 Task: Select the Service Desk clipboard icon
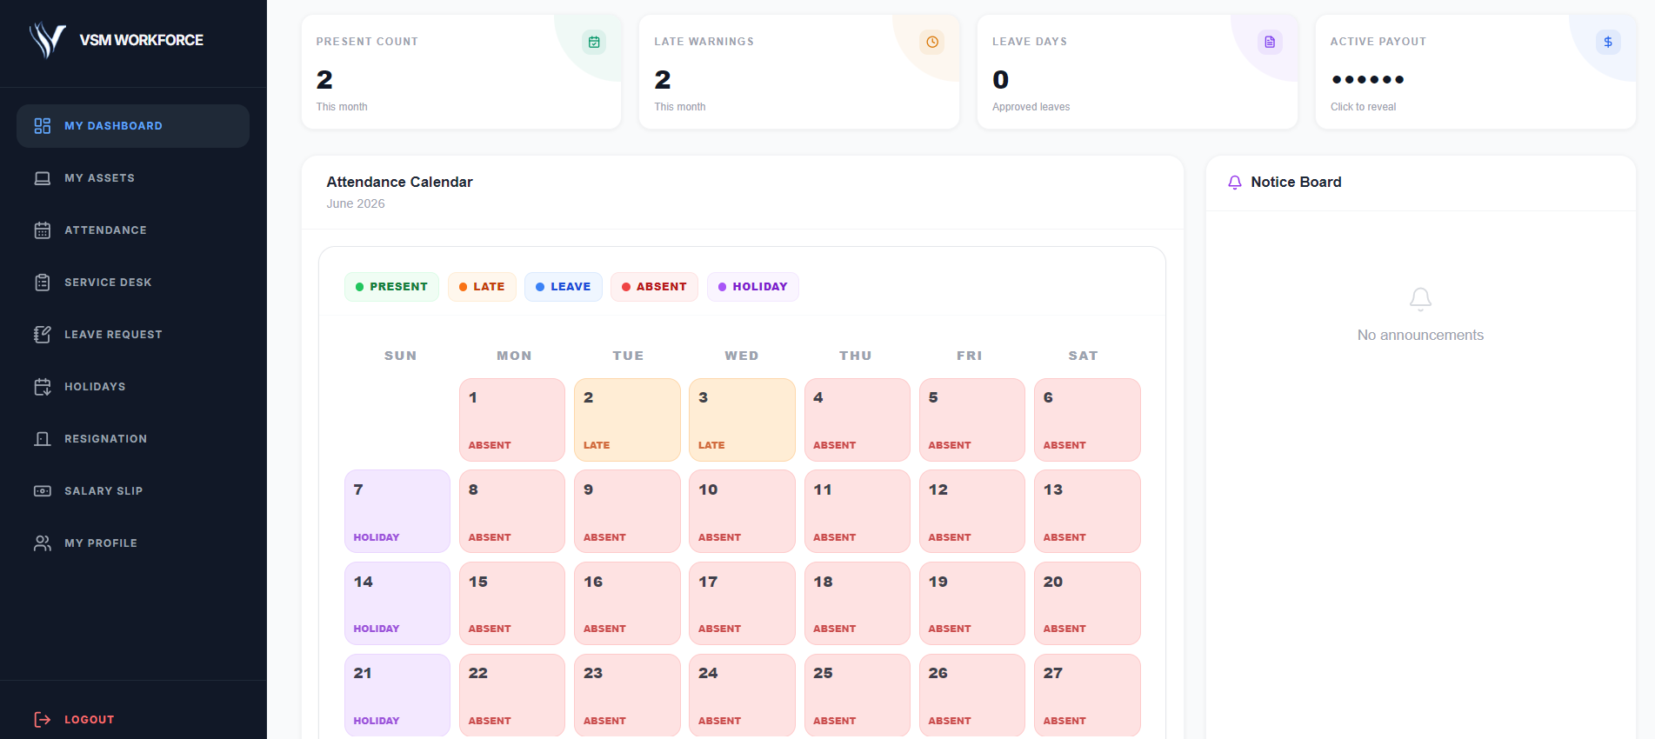[42, 283]
